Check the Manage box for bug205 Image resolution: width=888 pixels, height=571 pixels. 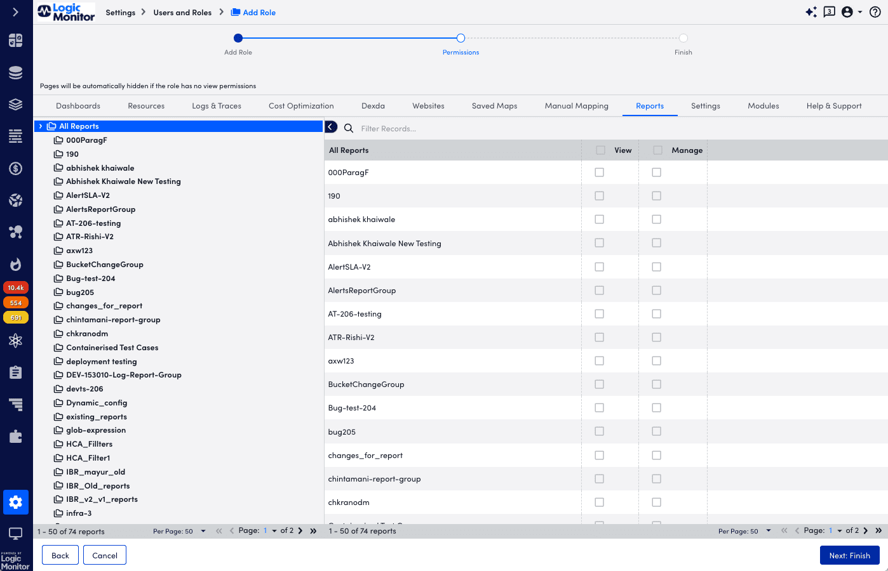pos(656,431)
